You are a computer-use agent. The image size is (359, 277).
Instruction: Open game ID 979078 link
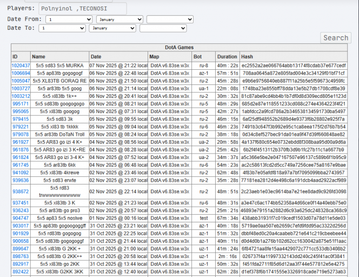pos(21,134)
